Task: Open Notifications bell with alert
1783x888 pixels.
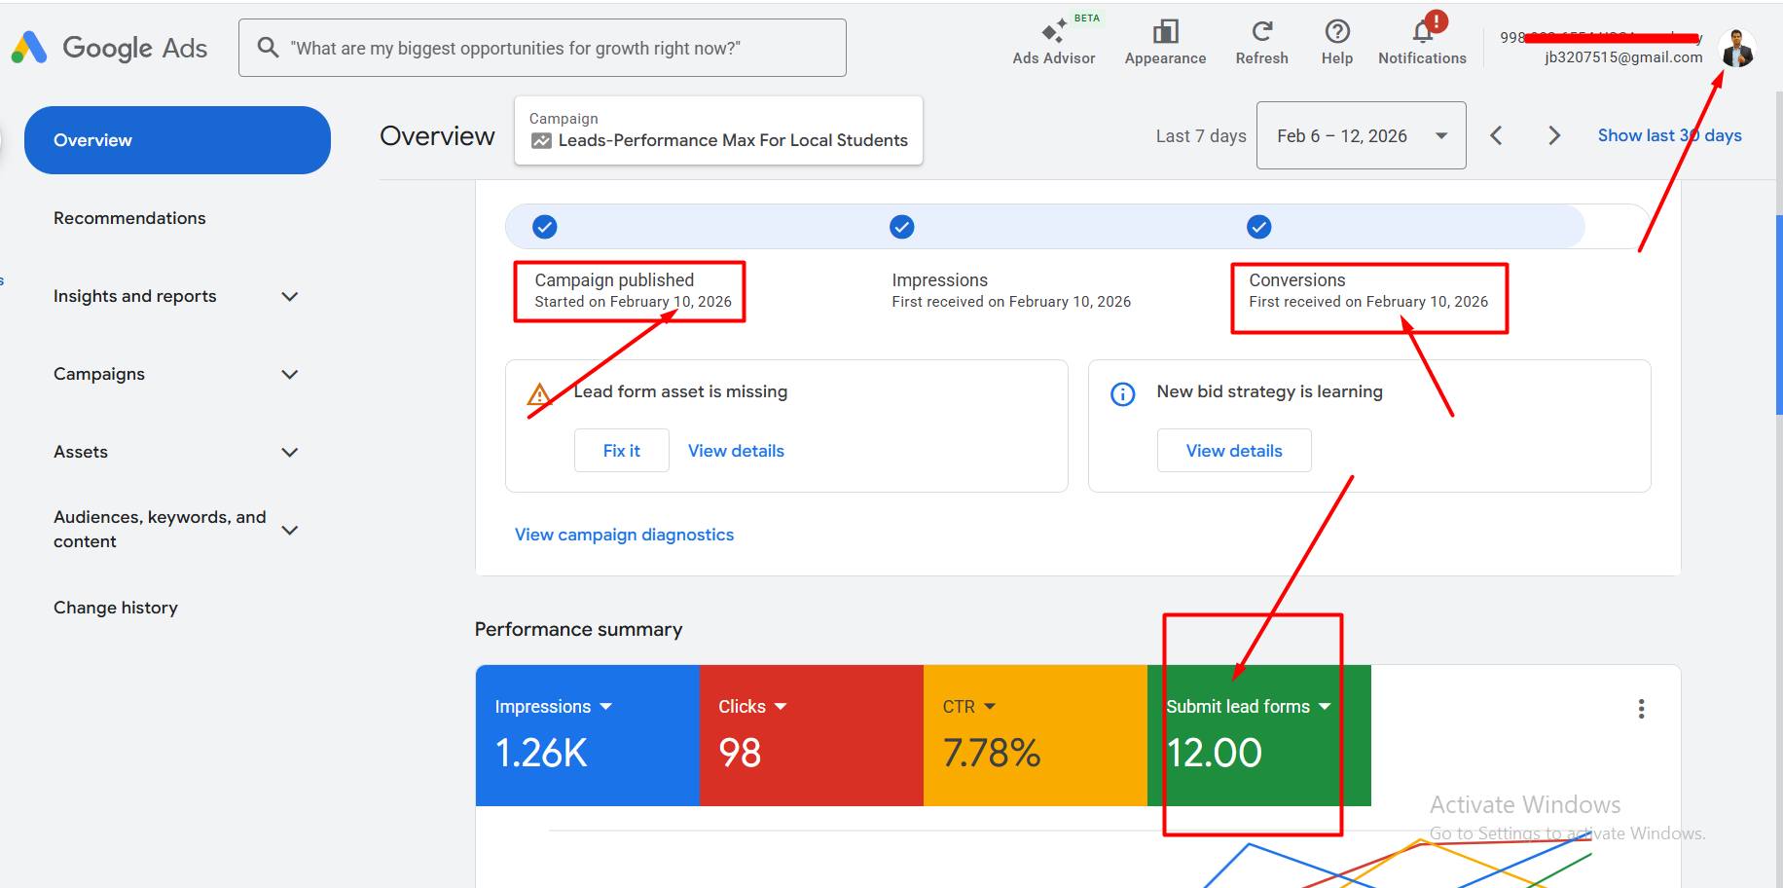Action: click(x=1423, y=42)
